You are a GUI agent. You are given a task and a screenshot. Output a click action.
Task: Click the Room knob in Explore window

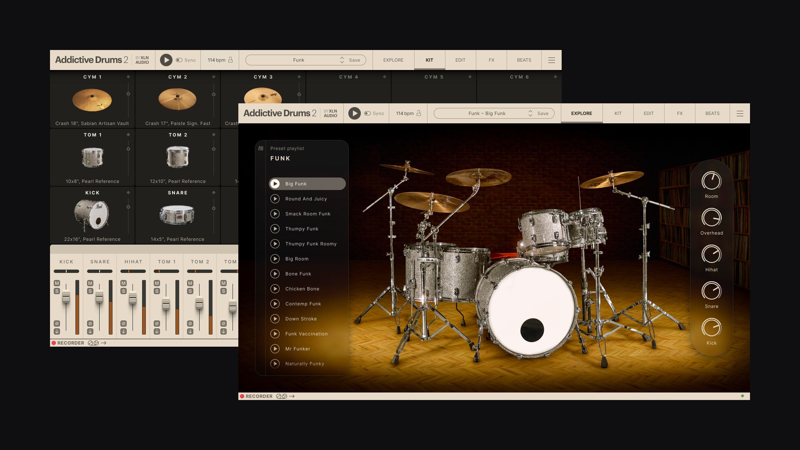coord(711,181)
